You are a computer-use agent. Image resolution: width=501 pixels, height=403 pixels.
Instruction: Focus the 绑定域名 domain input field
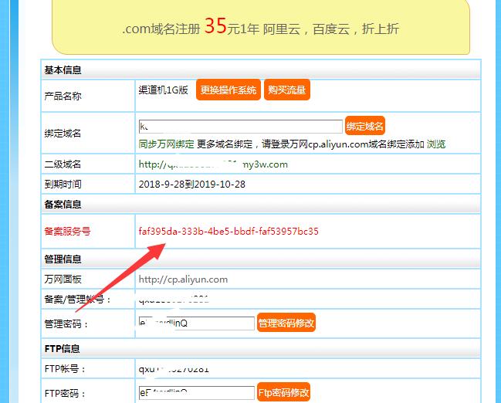tap(240, 127)
